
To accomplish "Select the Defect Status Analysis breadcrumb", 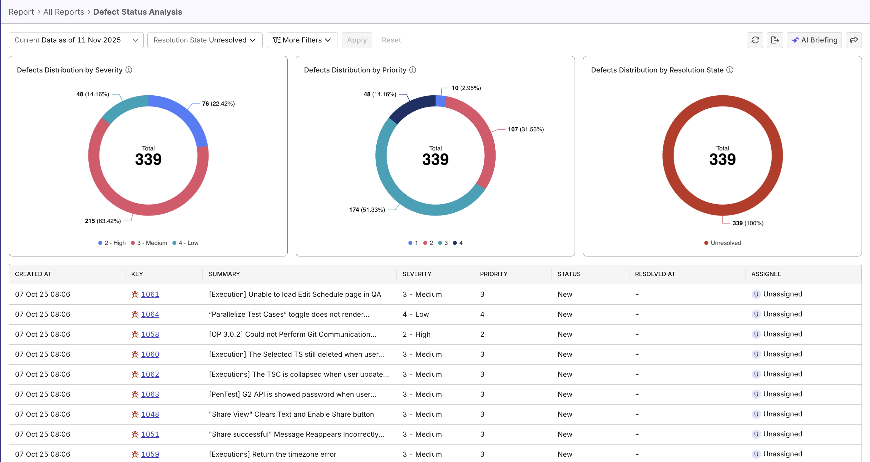I will point(138,12).
